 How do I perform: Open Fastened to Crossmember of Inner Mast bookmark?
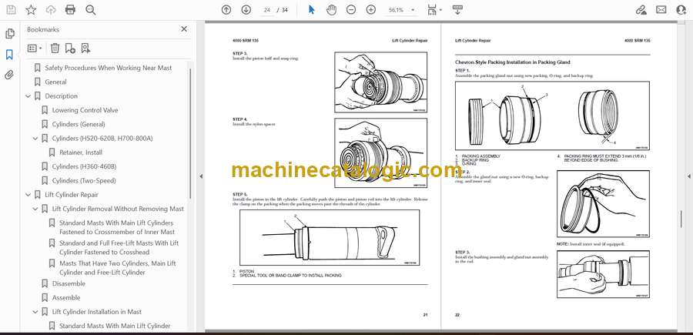(x=117, y=227)
